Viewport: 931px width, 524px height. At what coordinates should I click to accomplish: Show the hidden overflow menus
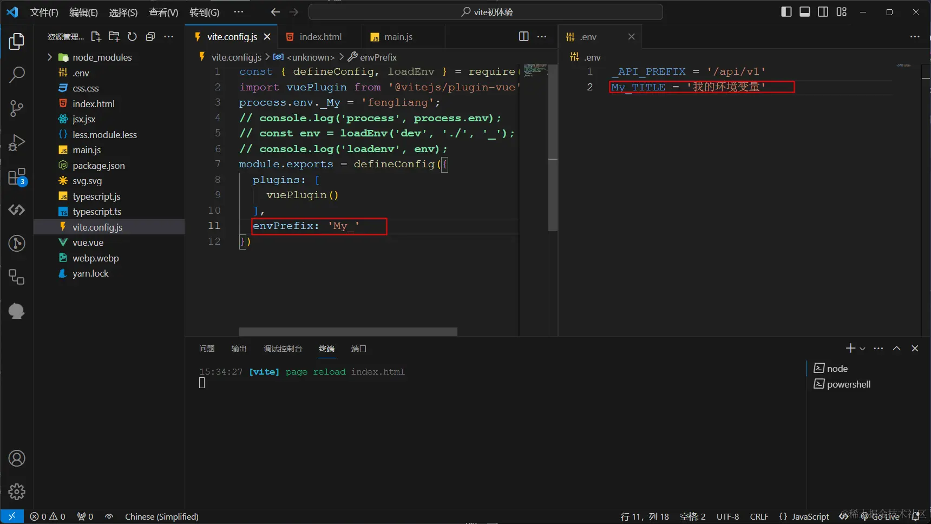pos(239,12)
